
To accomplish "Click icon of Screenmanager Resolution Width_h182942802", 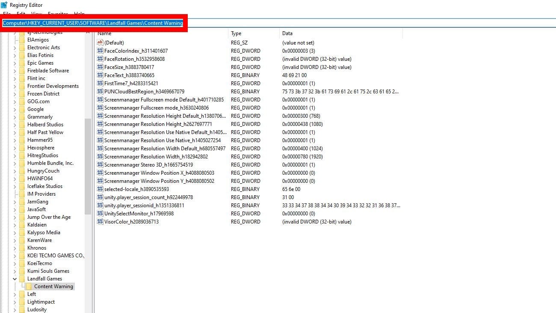I will pos(100,156).
